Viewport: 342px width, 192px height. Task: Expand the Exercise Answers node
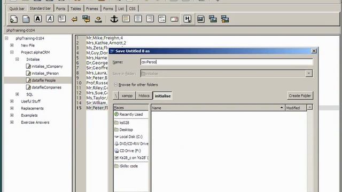(12, 122)
